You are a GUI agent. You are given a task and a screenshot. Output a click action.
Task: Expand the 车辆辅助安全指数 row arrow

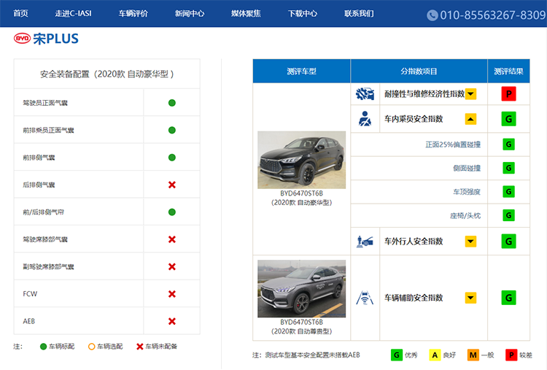[470, 298]
